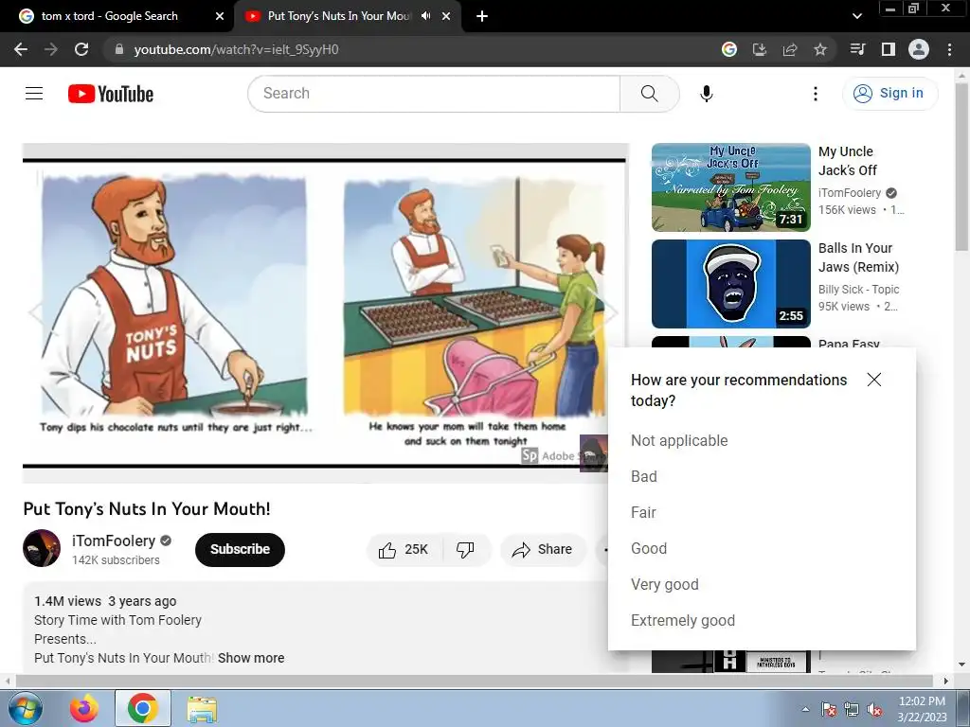Go back in browser history

21,49
